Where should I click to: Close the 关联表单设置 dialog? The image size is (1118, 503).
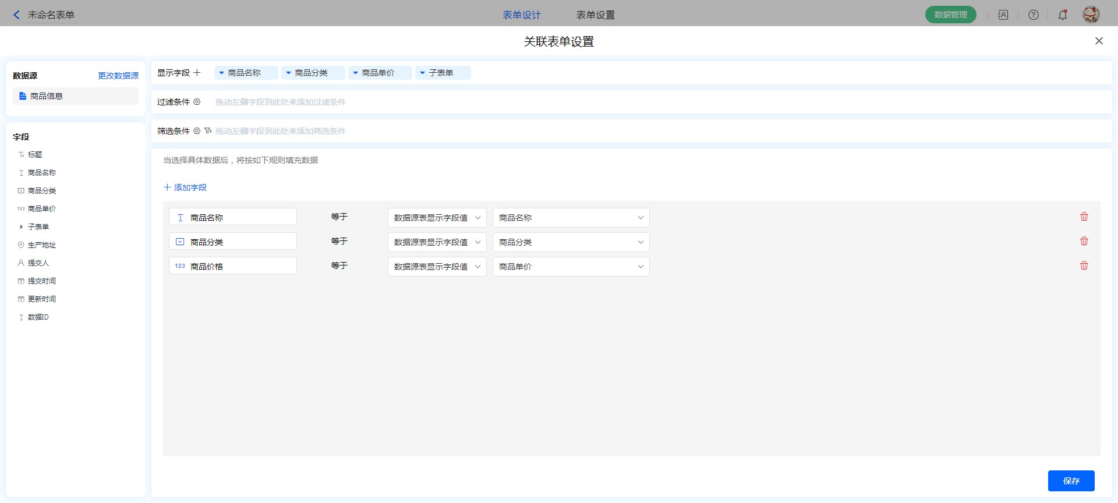[1099, 41]
